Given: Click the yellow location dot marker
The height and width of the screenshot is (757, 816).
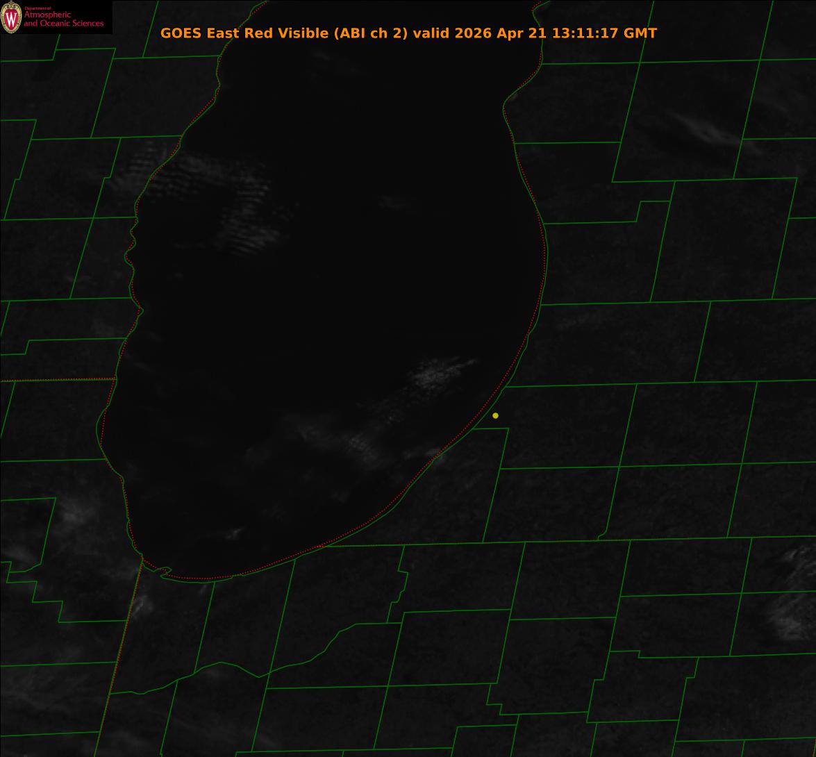Looking at the screenshot, I should click(495, 416).
